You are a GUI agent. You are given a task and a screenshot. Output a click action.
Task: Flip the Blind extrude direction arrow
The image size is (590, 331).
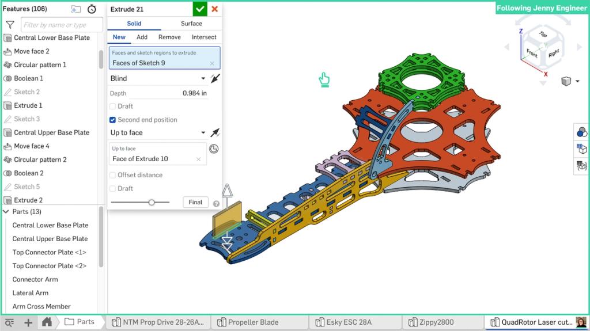(215, 78)
